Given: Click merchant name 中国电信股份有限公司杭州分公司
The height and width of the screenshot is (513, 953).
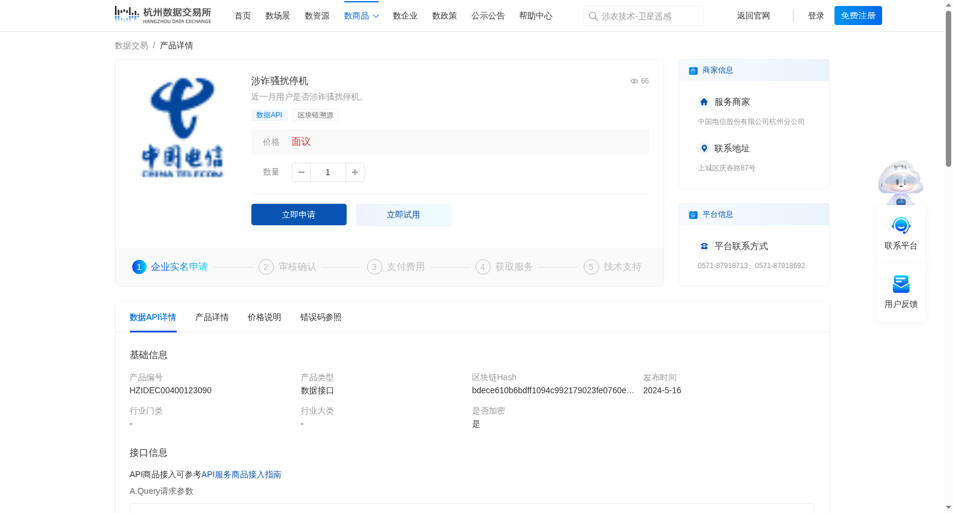Looking at the screenshot, I should (751, 122).
